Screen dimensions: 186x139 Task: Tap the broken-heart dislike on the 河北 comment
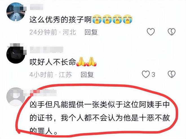point(172,32)
